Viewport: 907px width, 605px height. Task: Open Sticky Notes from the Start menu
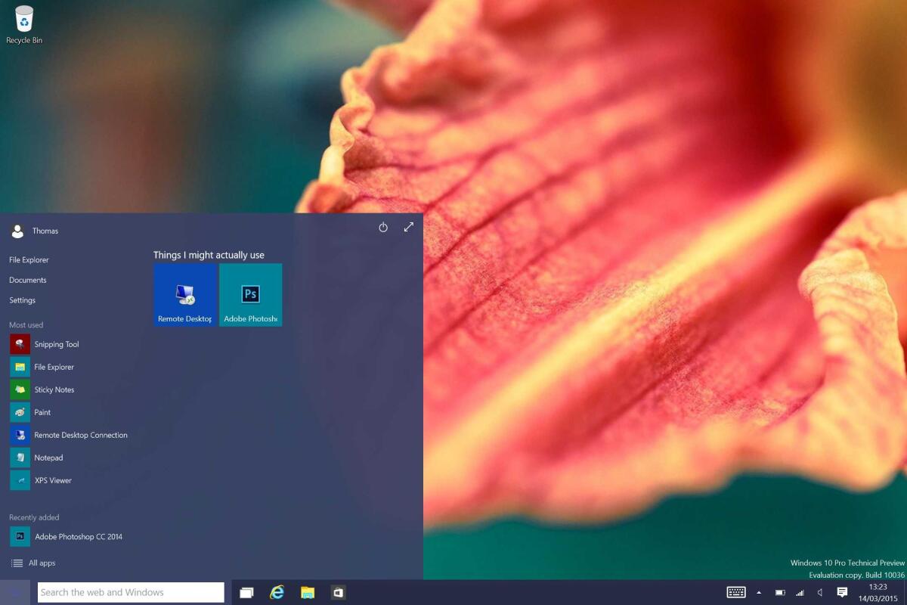point(54,389)
